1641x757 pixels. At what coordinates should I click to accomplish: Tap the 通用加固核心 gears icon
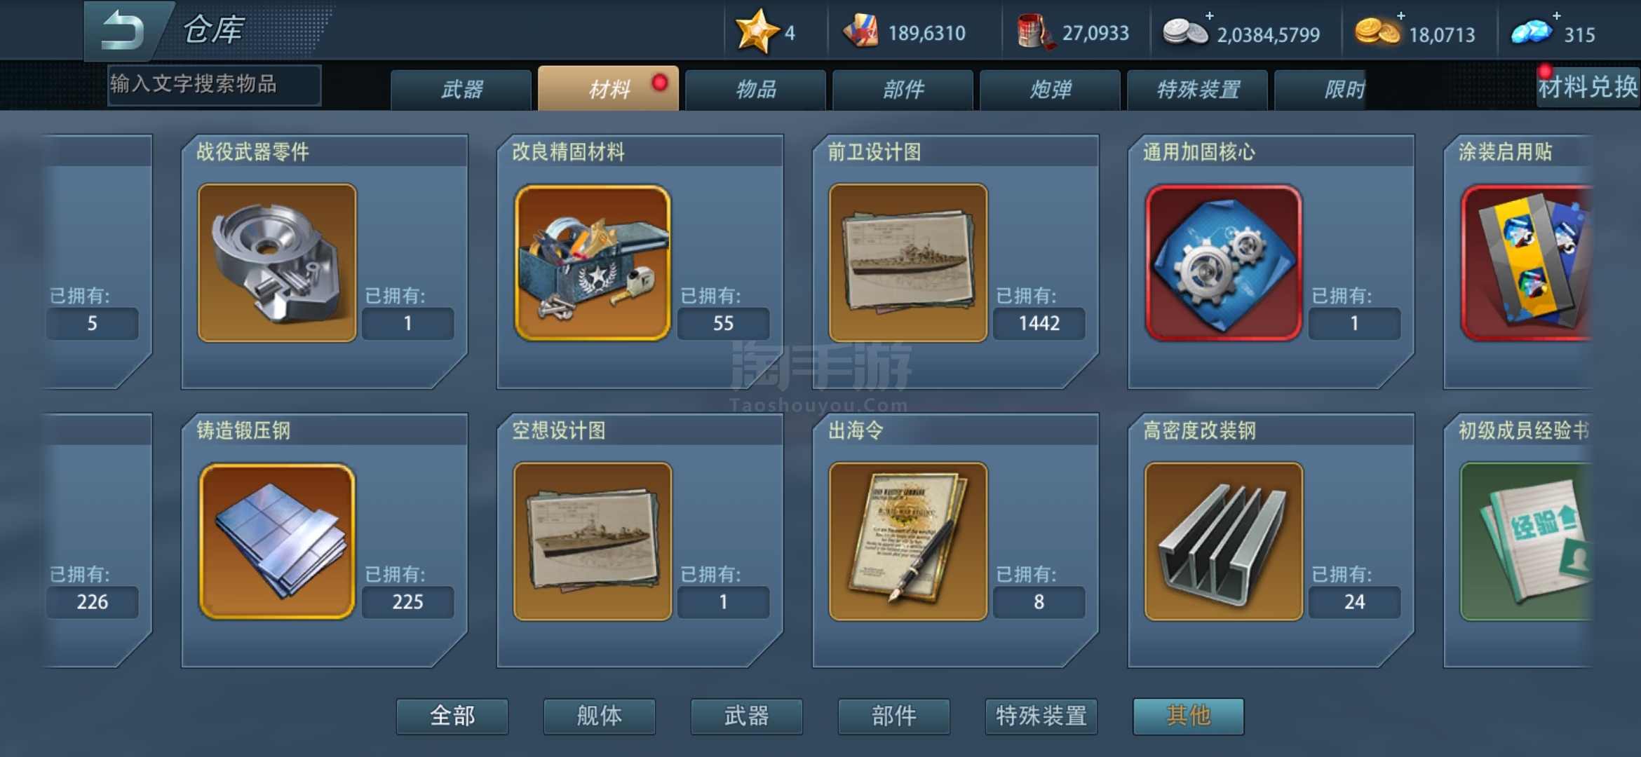(x=1224, y=263)
